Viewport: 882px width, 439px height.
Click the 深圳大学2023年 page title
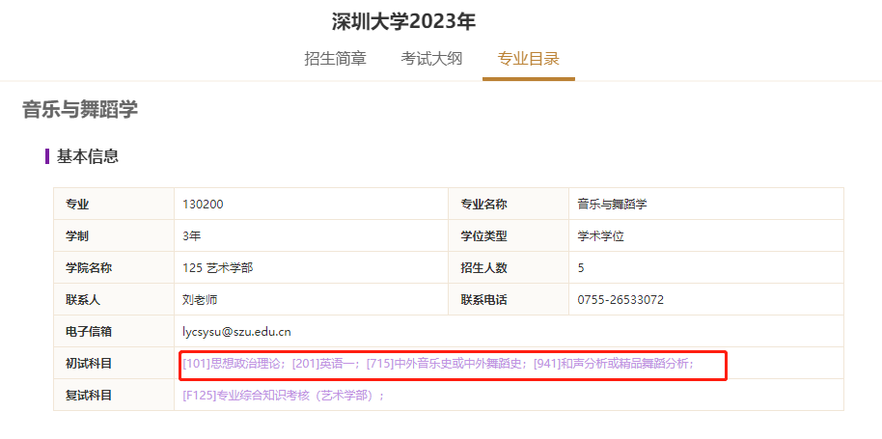point(403,22)
